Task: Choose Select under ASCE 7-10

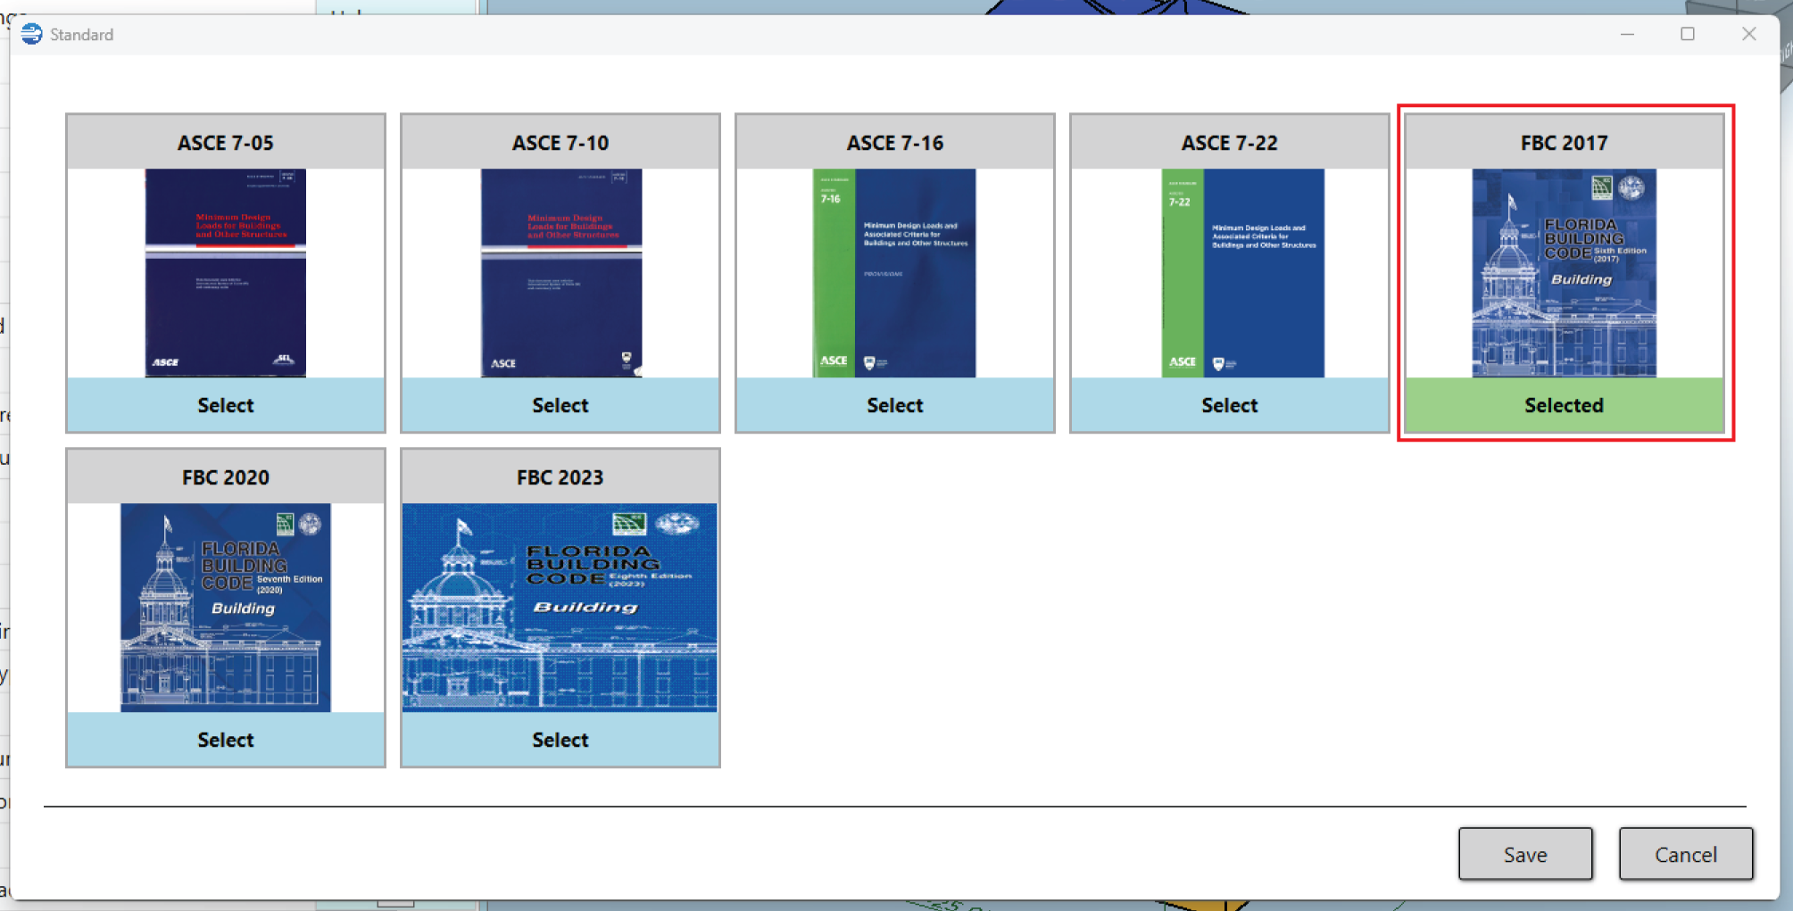Action: 560,405
